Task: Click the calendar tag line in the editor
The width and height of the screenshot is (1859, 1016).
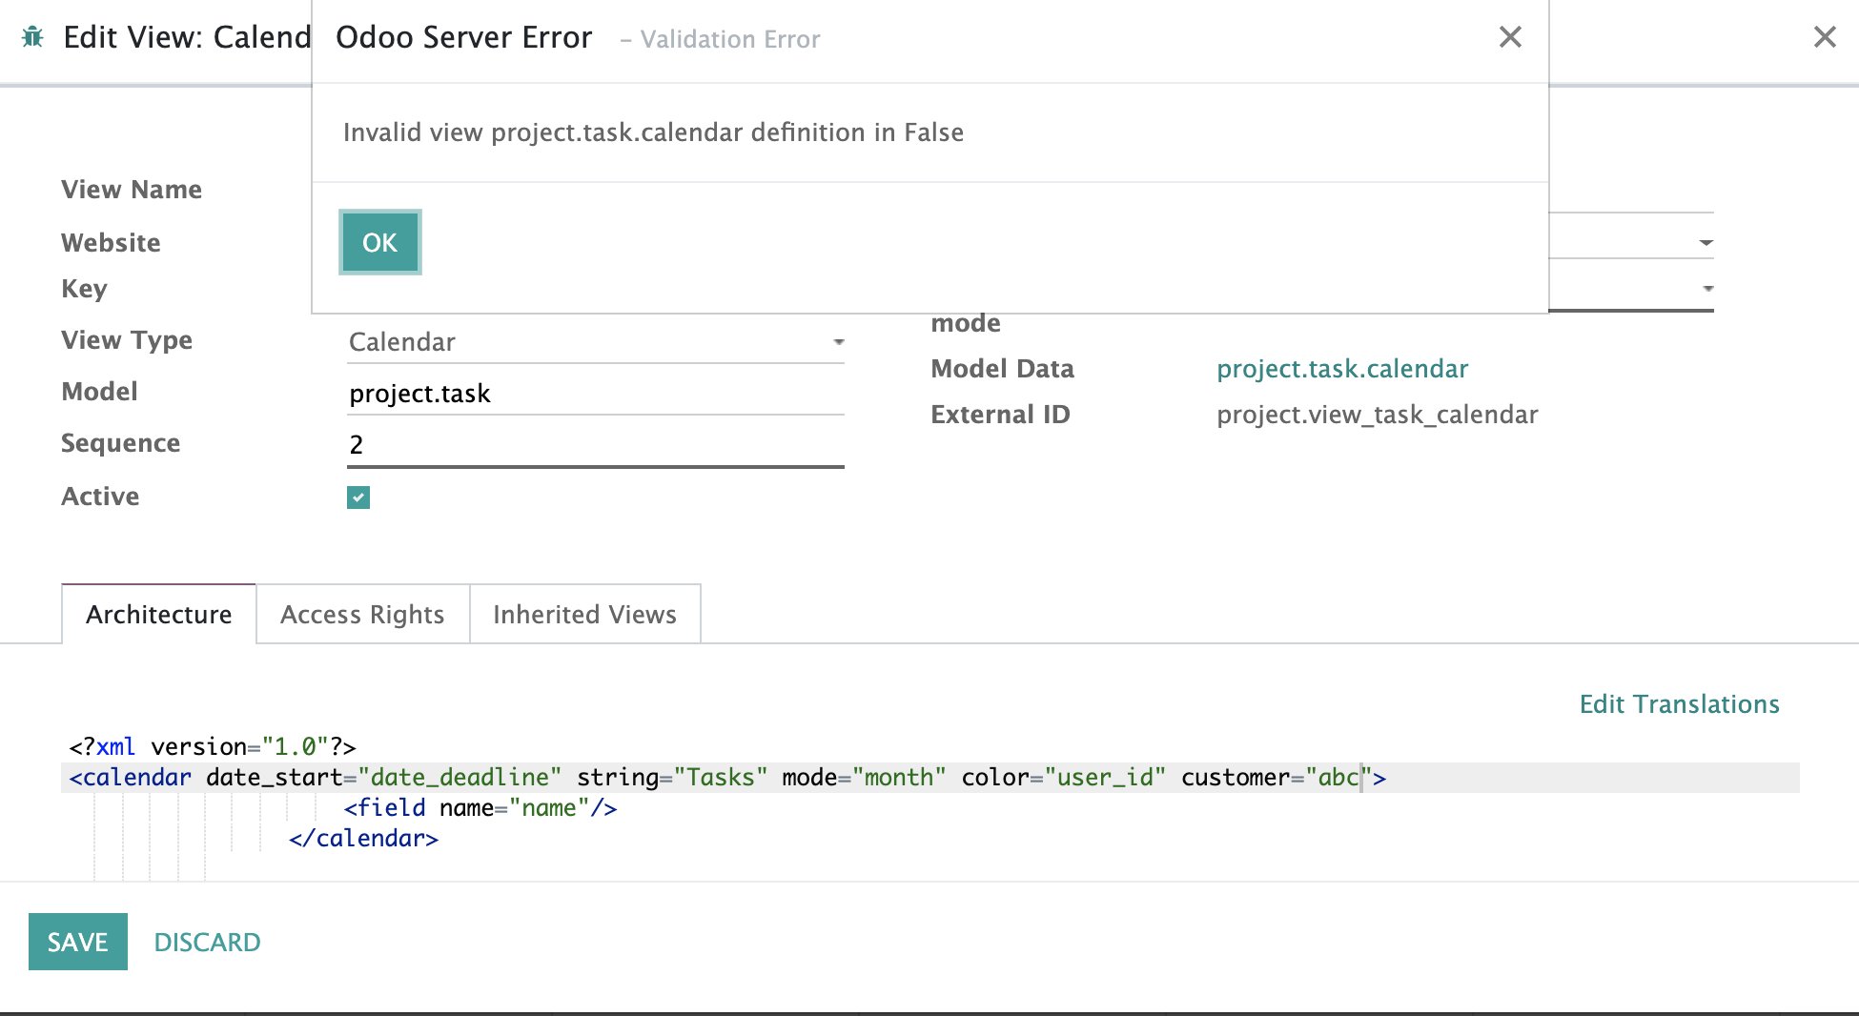Action: [x=929, y=778]
